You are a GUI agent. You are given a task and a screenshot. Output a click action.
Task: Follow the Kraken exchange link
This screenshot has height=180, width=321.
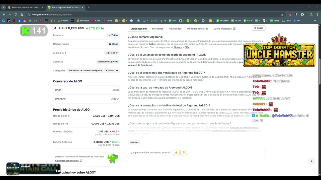point(152,44)
